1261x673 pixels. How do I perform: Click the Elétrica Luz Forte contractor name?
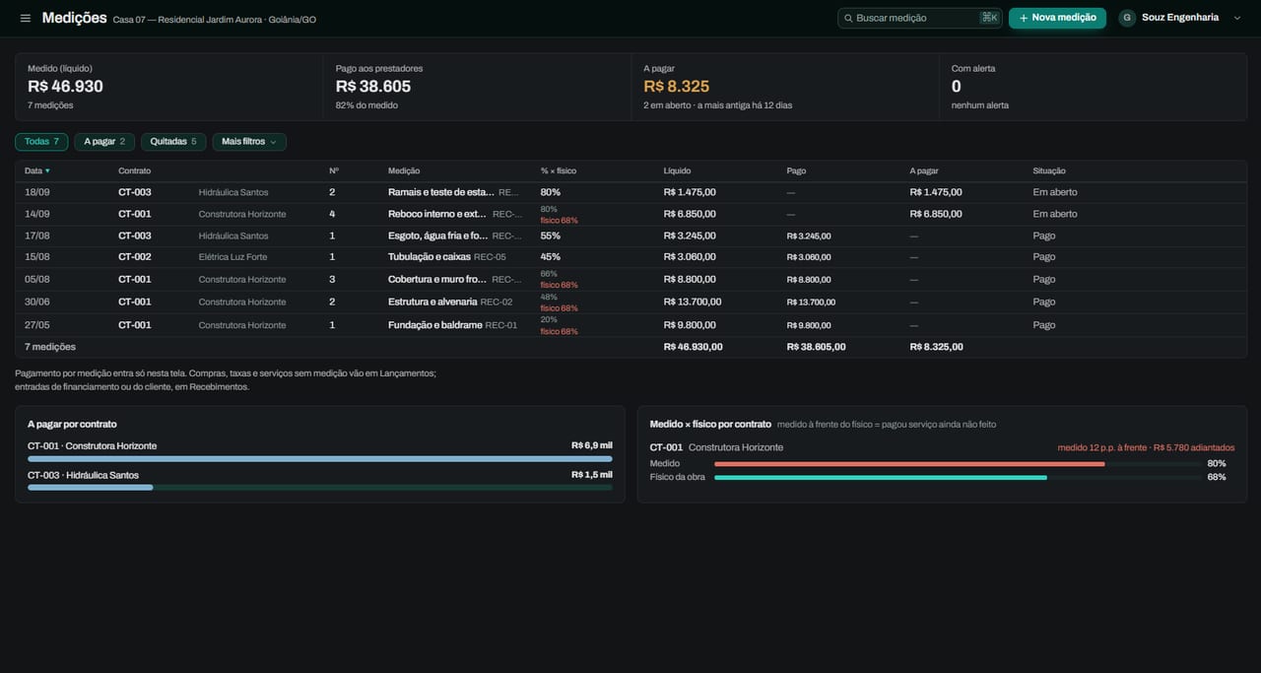coord(232,257)
